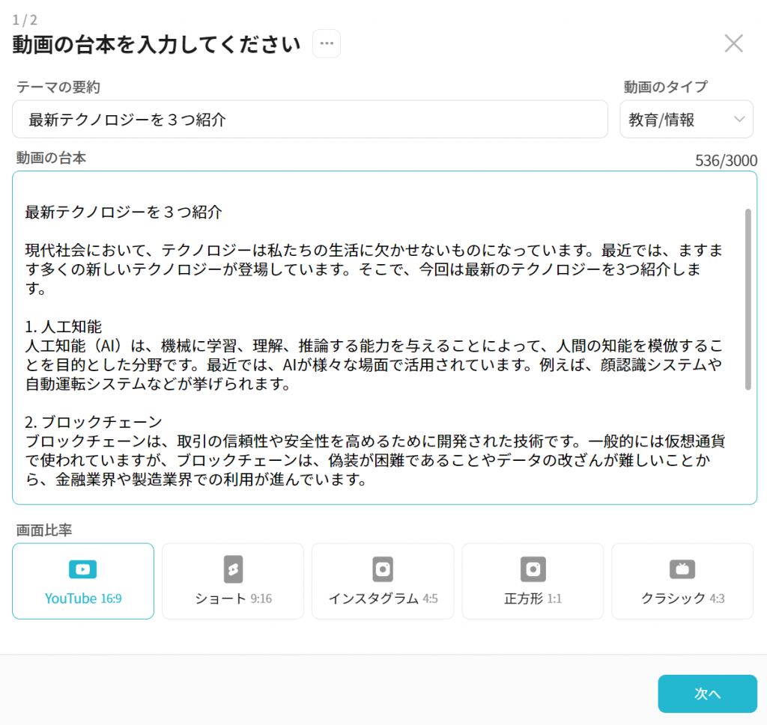
Task: Close the script input dialog
Action: coord(734,43)
